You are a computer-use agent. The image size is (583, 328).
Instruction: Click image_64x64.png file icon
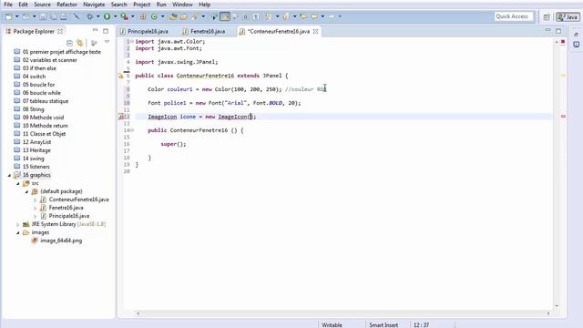[x=35, y=241]
